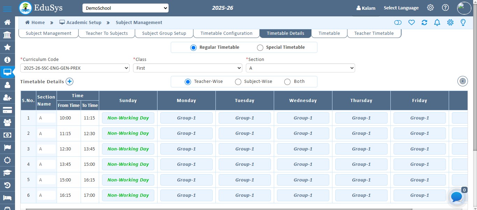Click the Non-Working Day label for the 10:00 slot
The height and width of the screenshot is (210, 477).
pos(128,118)
